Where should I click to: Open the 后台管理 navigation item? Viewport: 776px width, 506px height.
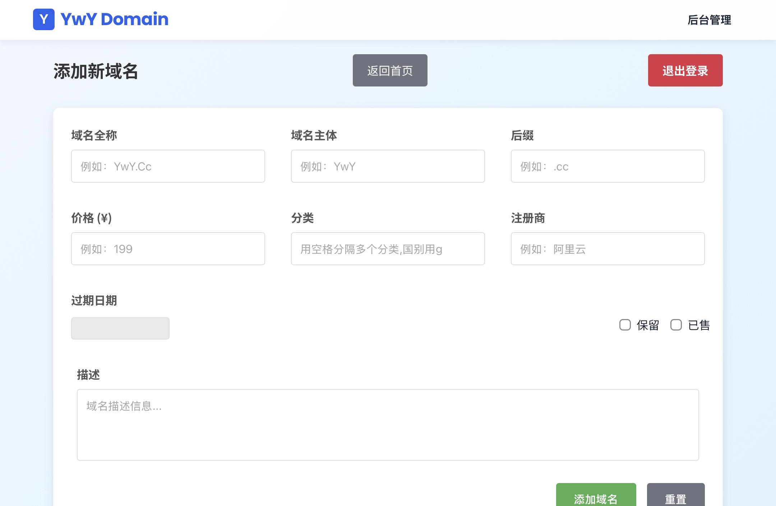(x=709, y=20)
